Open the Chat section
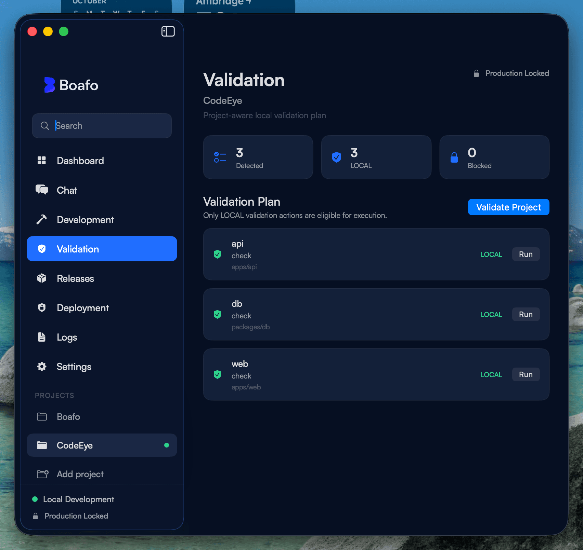The height and width of the screenshot is (550, 583). 102,190
